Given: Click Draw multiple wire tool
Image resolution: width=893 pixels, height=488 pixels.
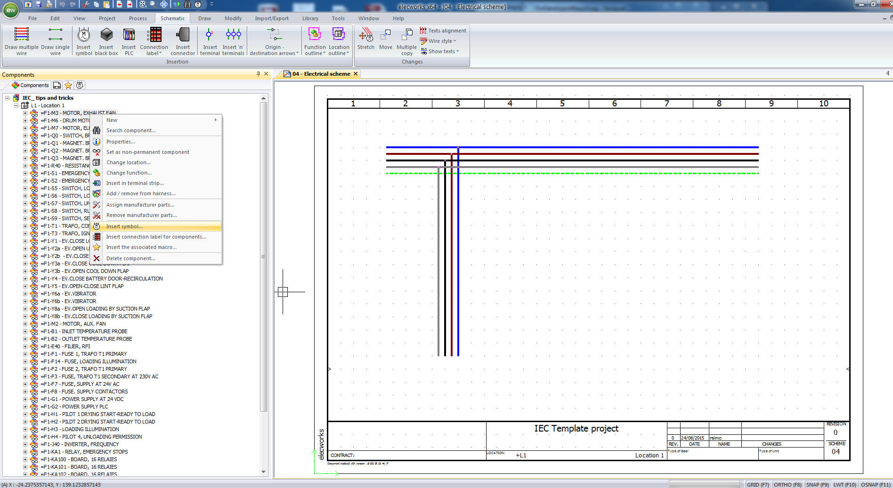Looking at the screenshot, I should 22,41.
